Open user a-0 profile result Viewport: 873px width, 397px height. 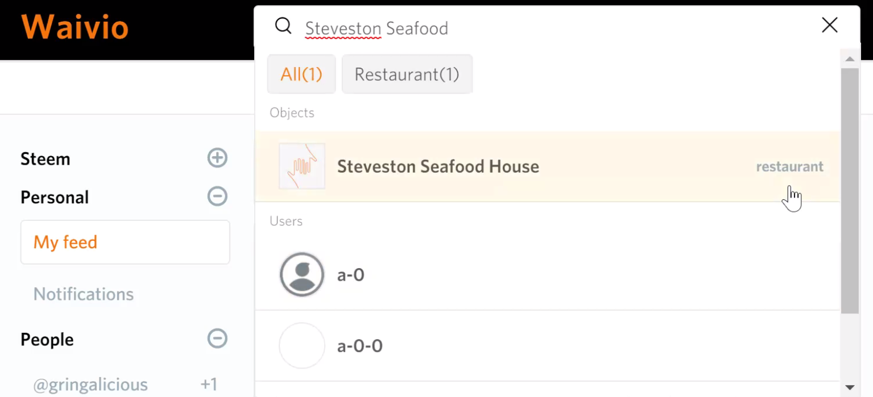pyautogui.click(x=351, y=275)
